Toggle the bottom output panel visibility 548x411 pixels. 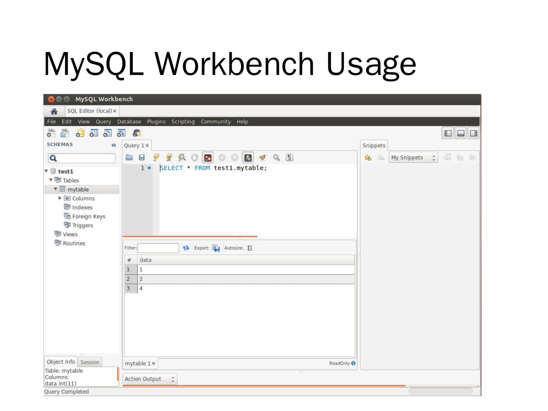461,133
